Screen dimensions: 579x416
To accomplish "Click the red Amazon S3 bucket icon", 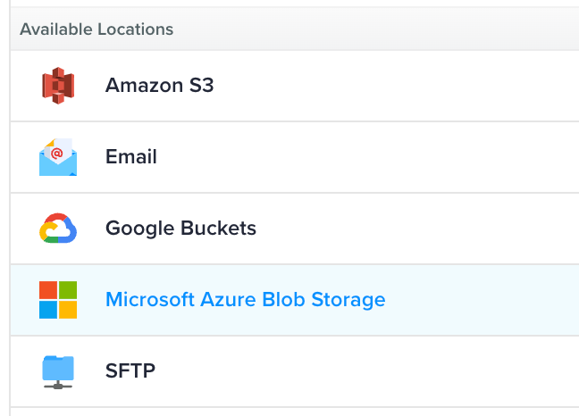I will 58,86.
